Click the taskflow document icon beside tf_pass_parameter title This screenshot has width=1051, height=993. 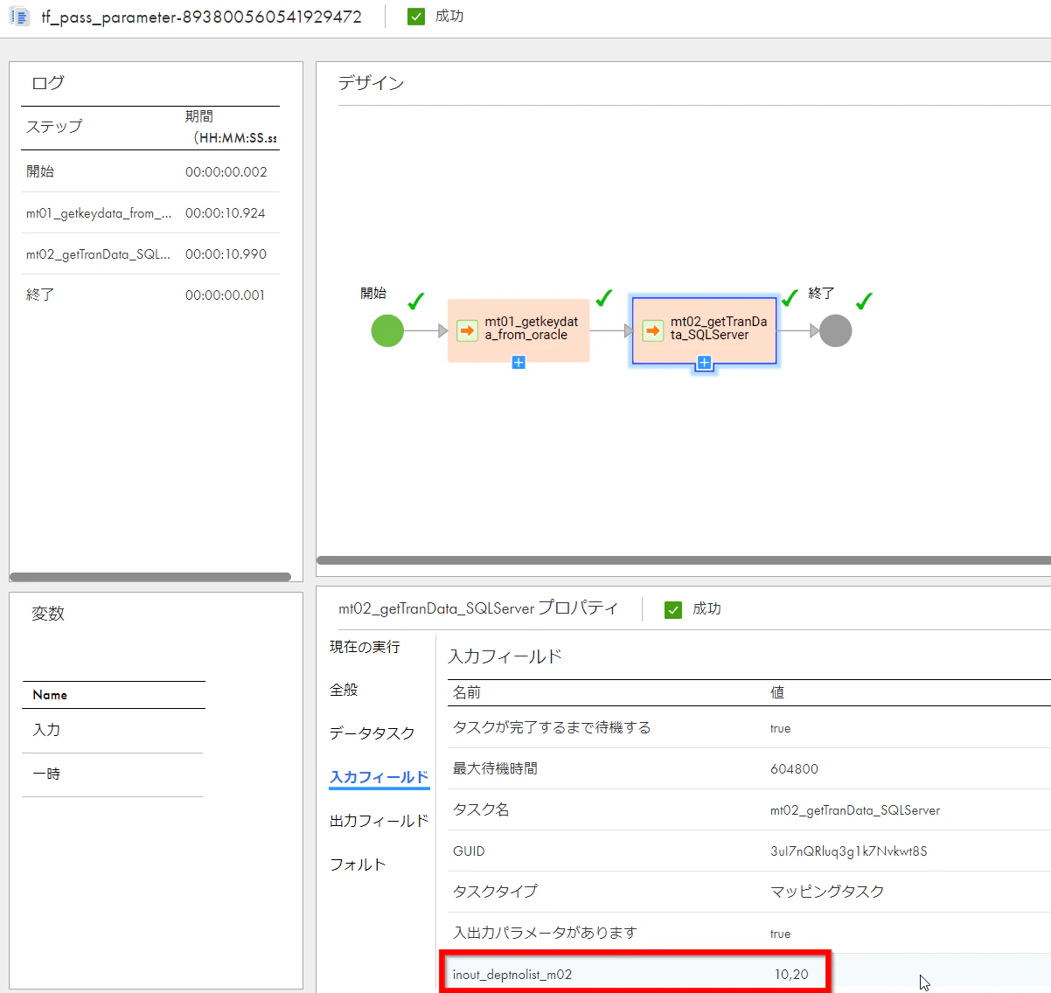pyautogui.click(x=19, y=17)
